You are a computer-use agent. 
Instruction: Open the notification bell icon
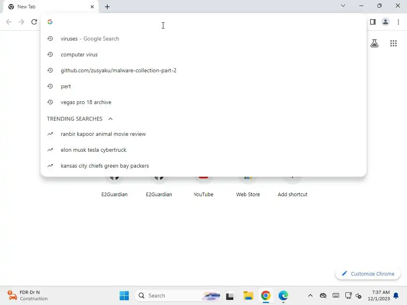396,295
